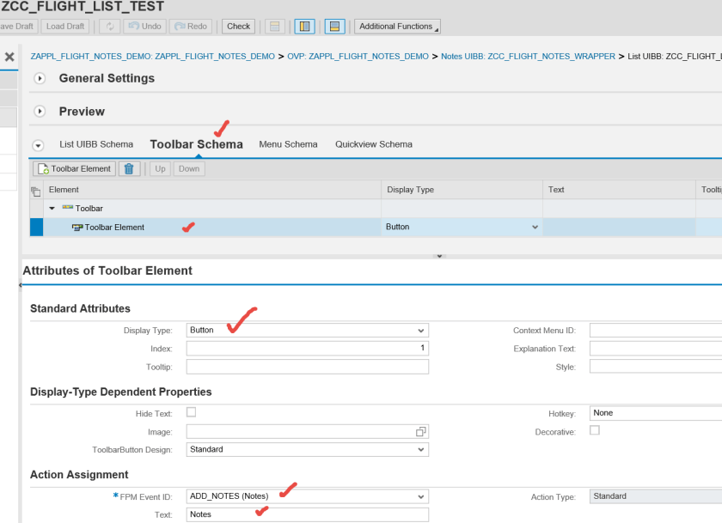Viewport: 722px width, 523px height.
Task: Open Notes UIBB: ZCC_FLIGHT_NOTES_WRAPPER breadcrumb link
Action: point(528,56)
